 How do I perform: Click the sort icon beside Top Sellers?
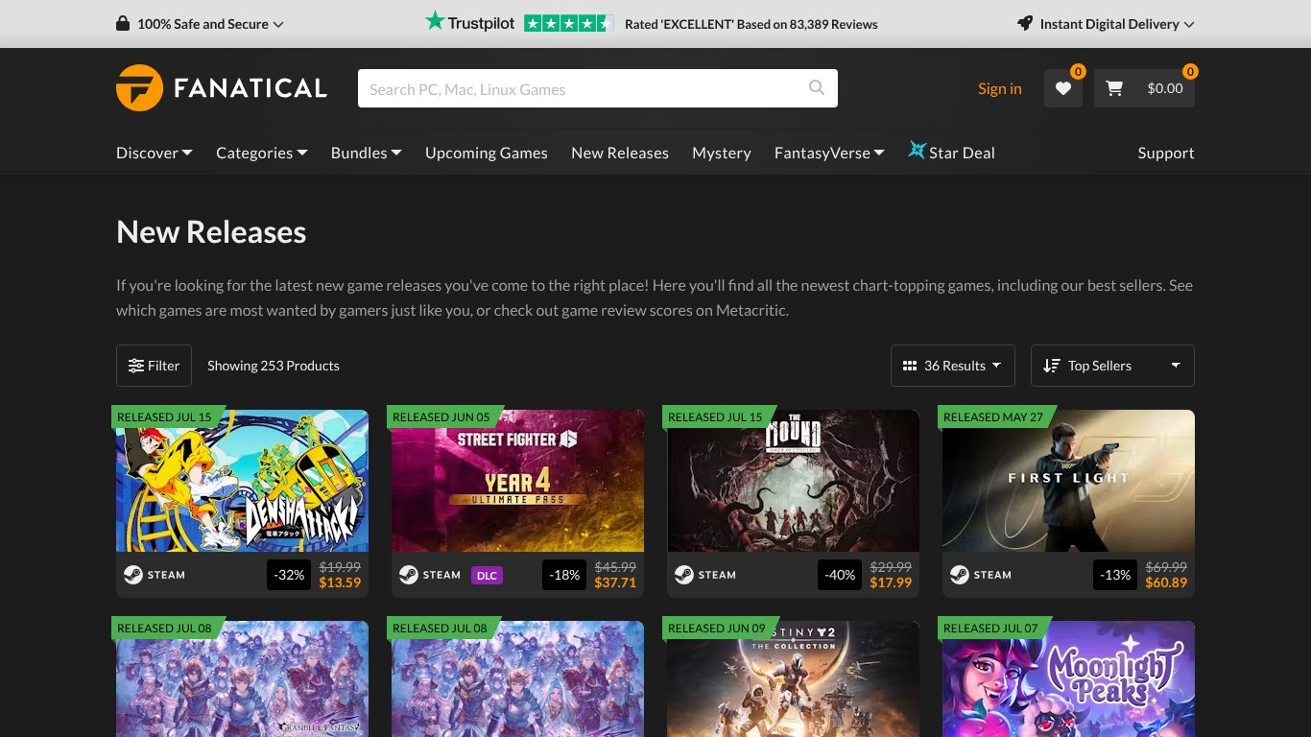click(x=1052, y=366)
